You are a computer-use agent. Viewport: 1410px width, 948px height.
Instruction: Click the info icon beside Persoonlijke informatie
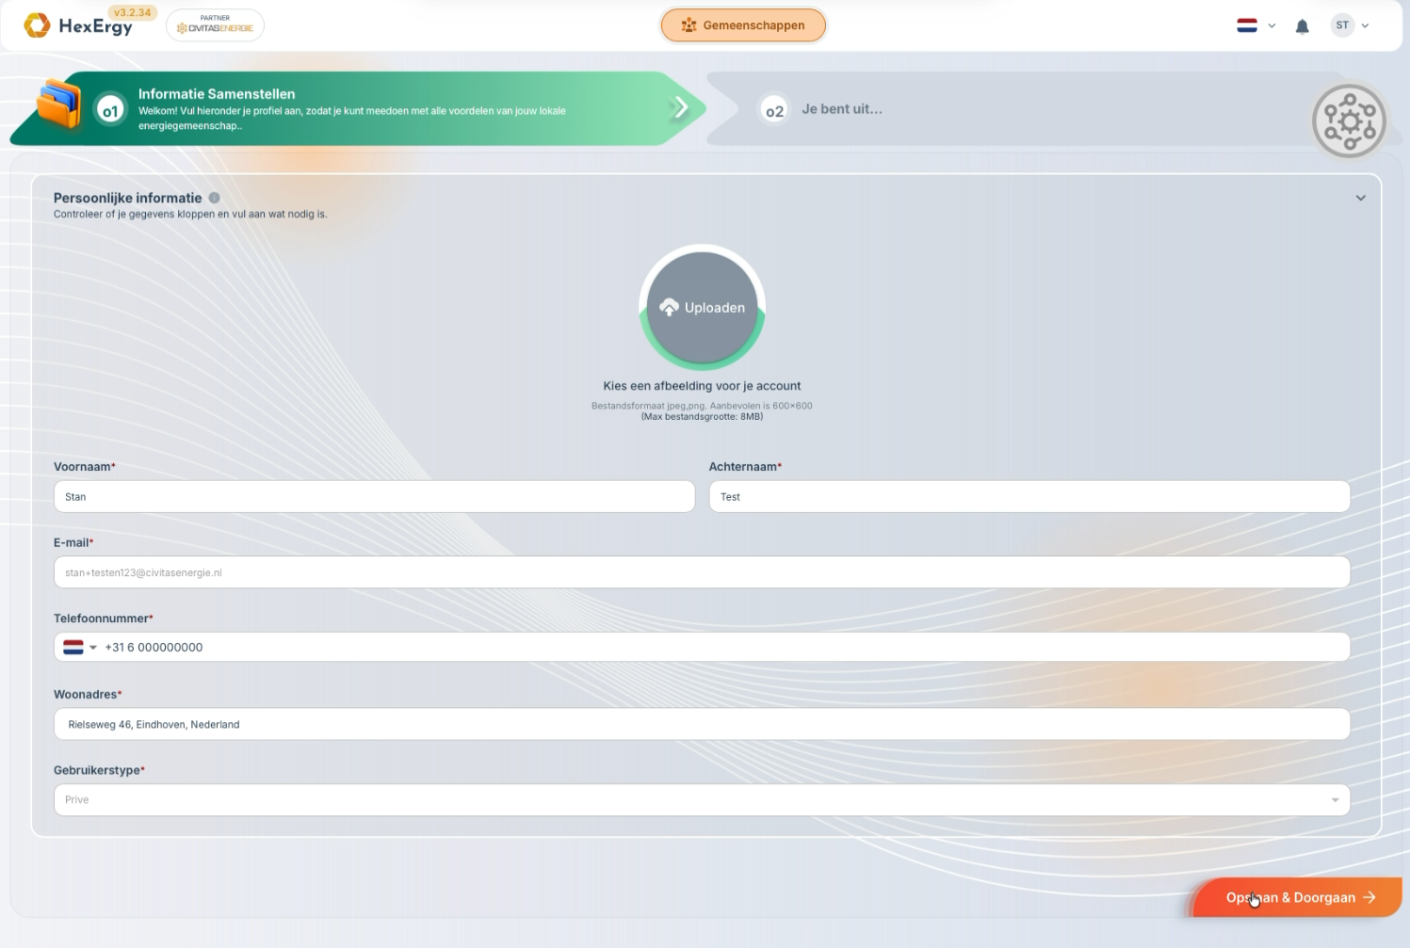coord(214,198)
